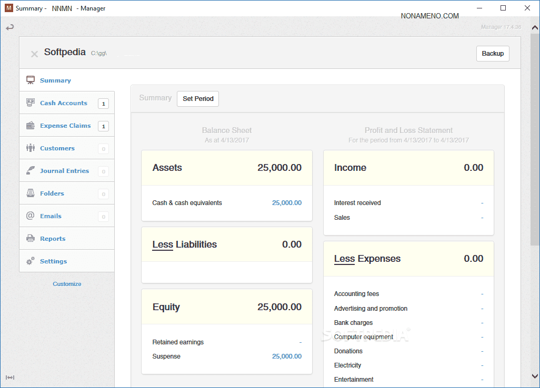Click the Set Period button
Image resolution: width=540 pixels, height=388 pixels.
pyautogui.click(x=198, y=99)
